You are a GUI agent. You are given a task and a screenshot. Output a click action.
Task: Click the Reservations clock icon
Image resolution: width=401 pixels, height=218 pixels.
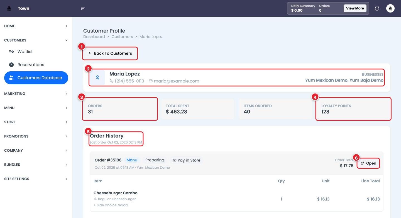pyautogui.click(x=11, y=65)
